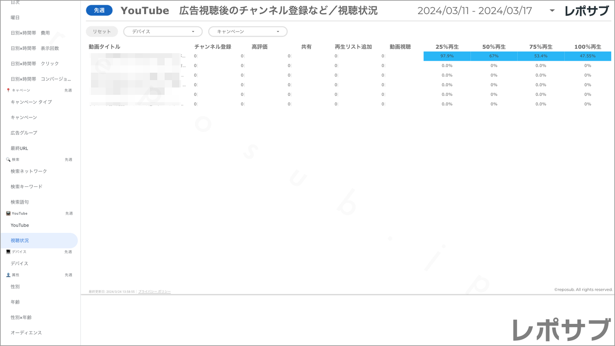Click the monitor icon beside the デバイス section header

[x=8, y=252]
